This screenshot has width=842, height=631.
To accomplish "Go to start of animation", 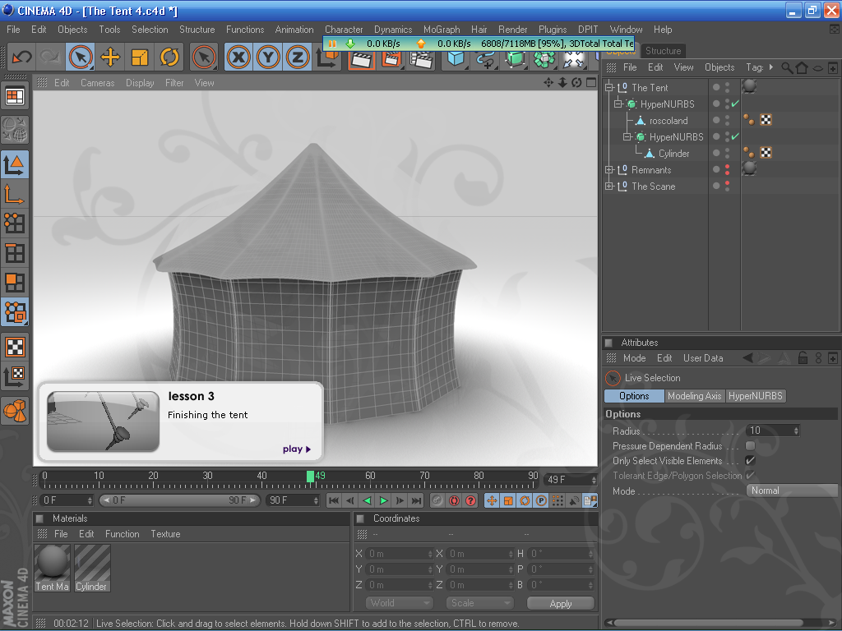I will click(334, 500).
